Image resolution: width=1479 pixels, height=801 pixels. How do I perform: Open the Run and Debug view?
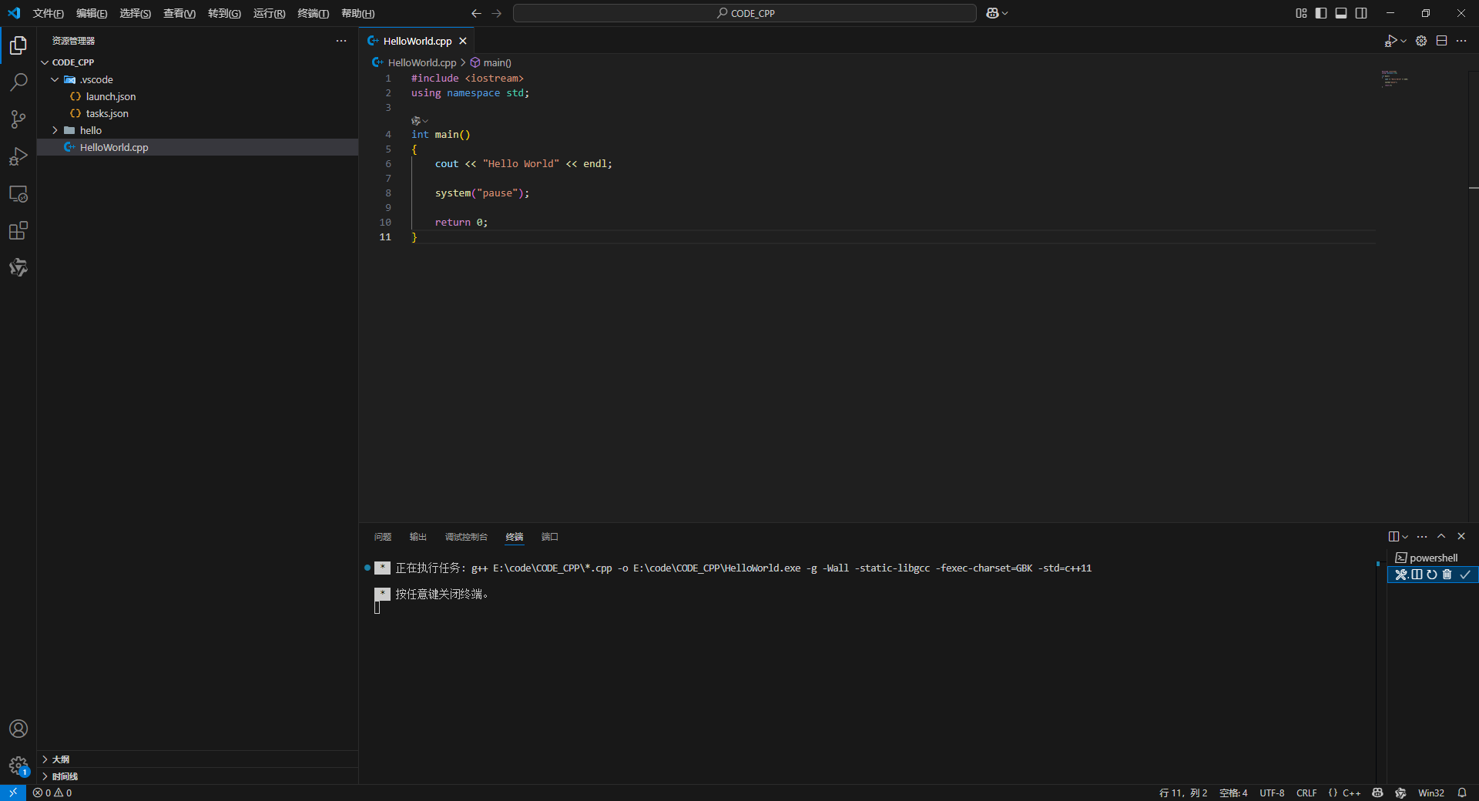point(18,156)
